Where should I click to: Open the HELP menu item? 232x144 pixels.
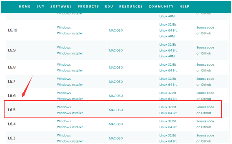click(184, 7)
